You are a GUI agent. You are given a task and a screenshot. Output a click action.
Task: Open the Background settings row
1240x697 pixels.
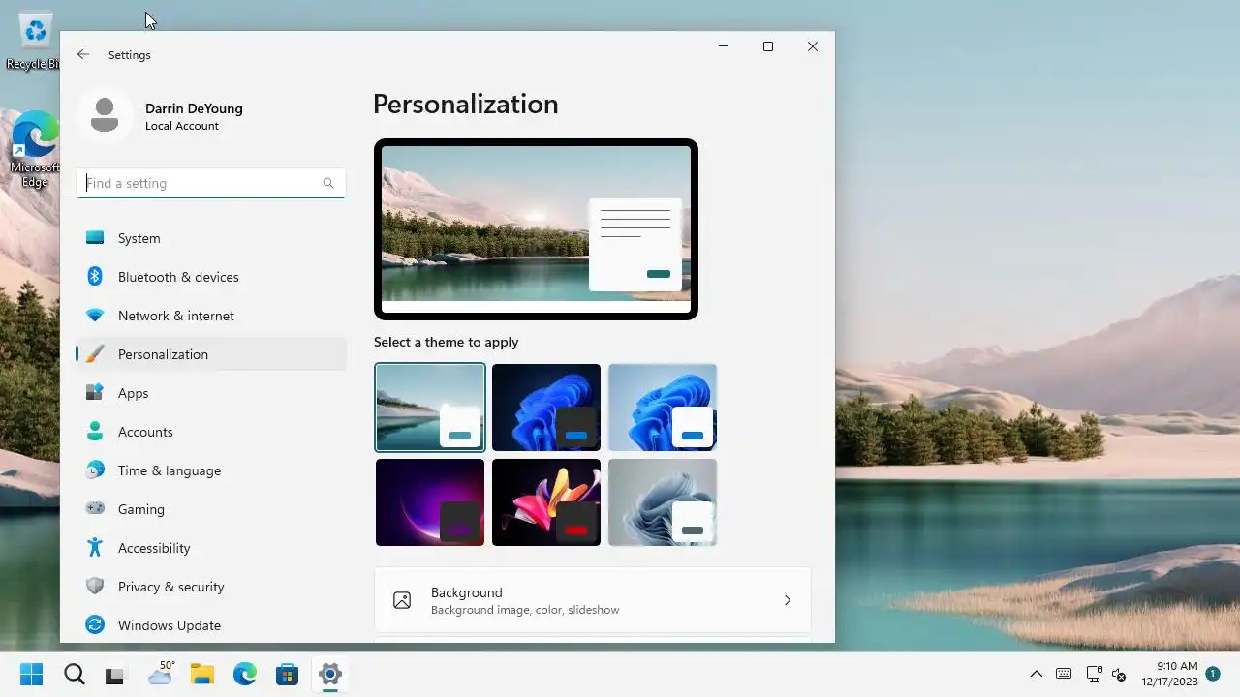(x=592, y=600)
